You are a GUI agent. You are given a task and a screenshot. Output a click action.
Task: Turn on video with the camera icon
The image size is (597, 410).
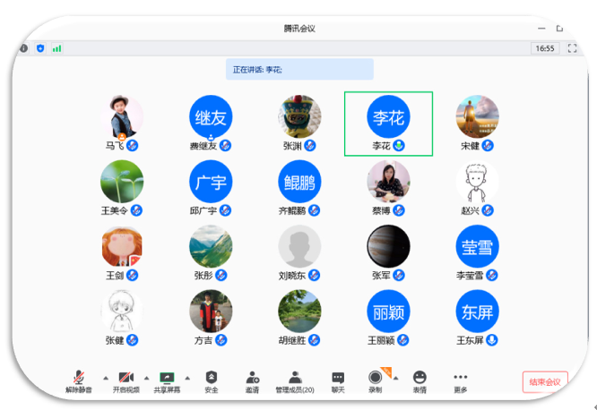[x=126, y=377]
